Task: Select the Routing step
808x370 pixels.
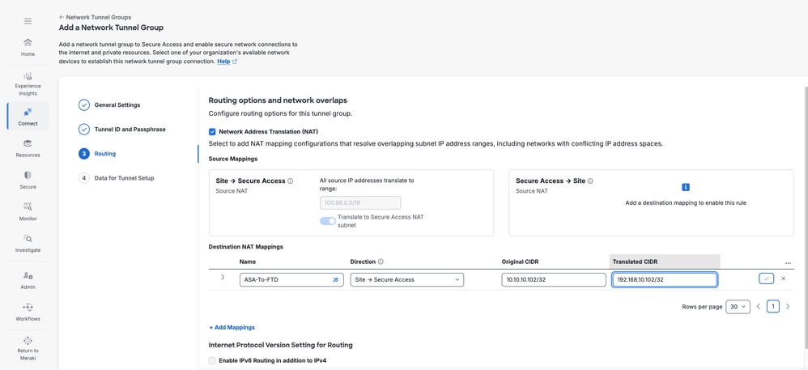Action: pos(97,154)
